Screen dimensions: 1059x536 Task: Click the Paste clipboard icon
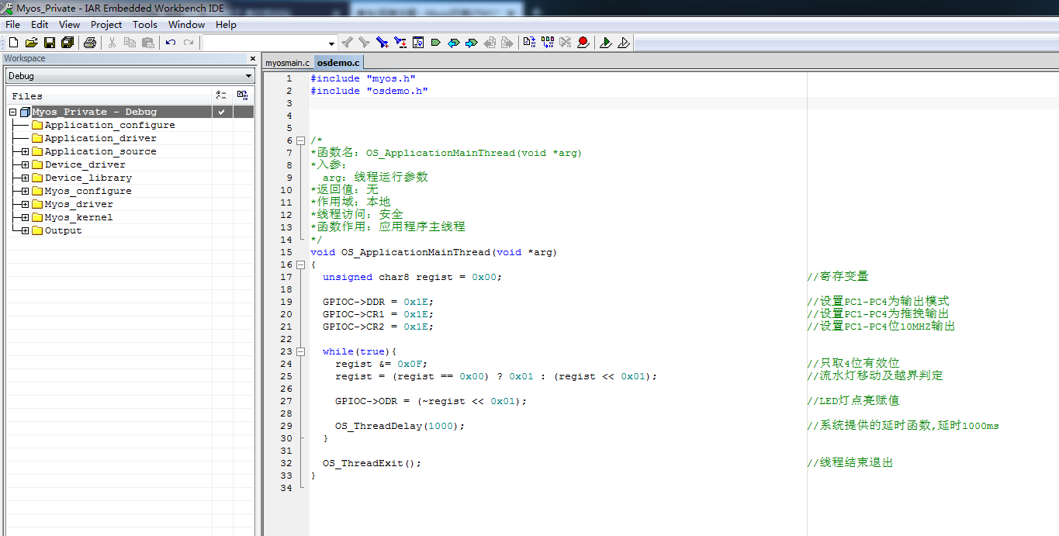pos(147,43)
